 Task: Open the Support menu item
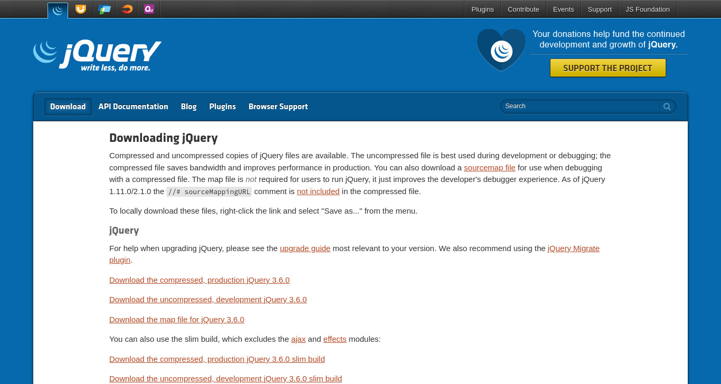(x=600, y=9)
